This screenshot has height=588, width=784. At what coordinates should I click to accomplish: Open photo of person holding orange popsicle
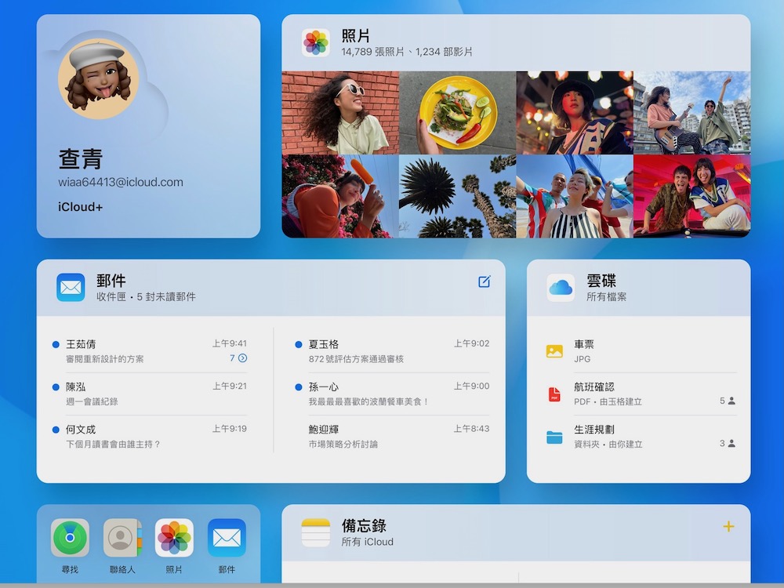(x=340, y=196)
